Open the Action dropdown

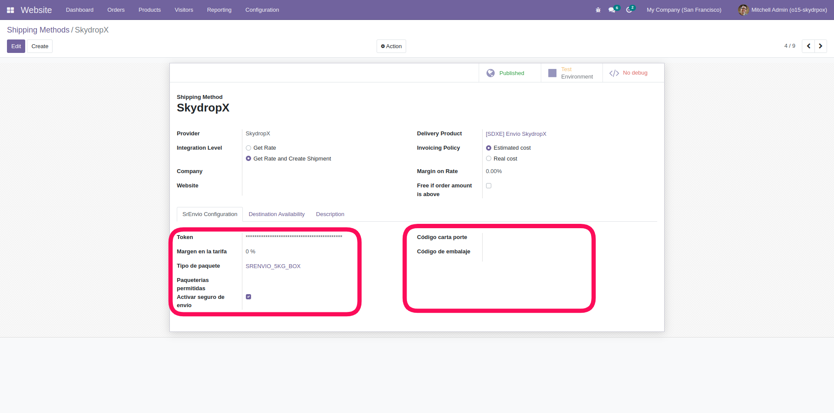pos(391,46)
